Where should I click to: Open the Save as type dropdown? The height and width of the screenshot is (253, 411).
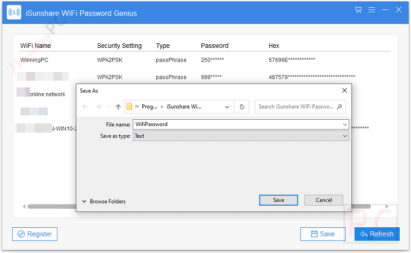pos(241,136)
